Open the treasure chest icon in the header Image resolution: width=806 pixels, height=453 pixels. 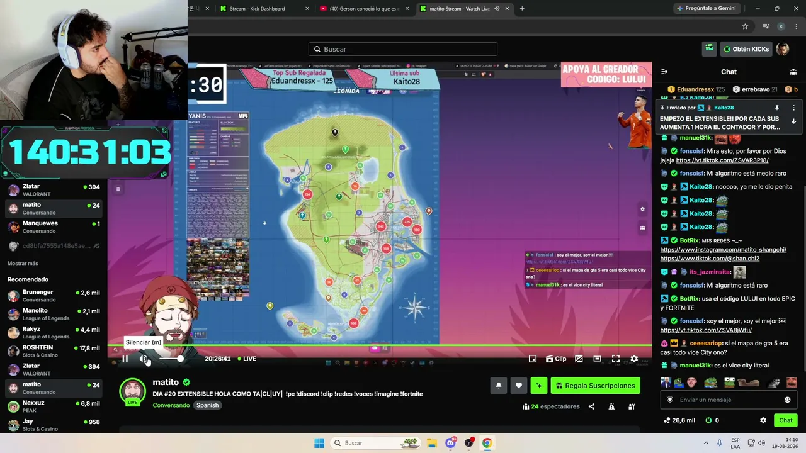[710, 48]
